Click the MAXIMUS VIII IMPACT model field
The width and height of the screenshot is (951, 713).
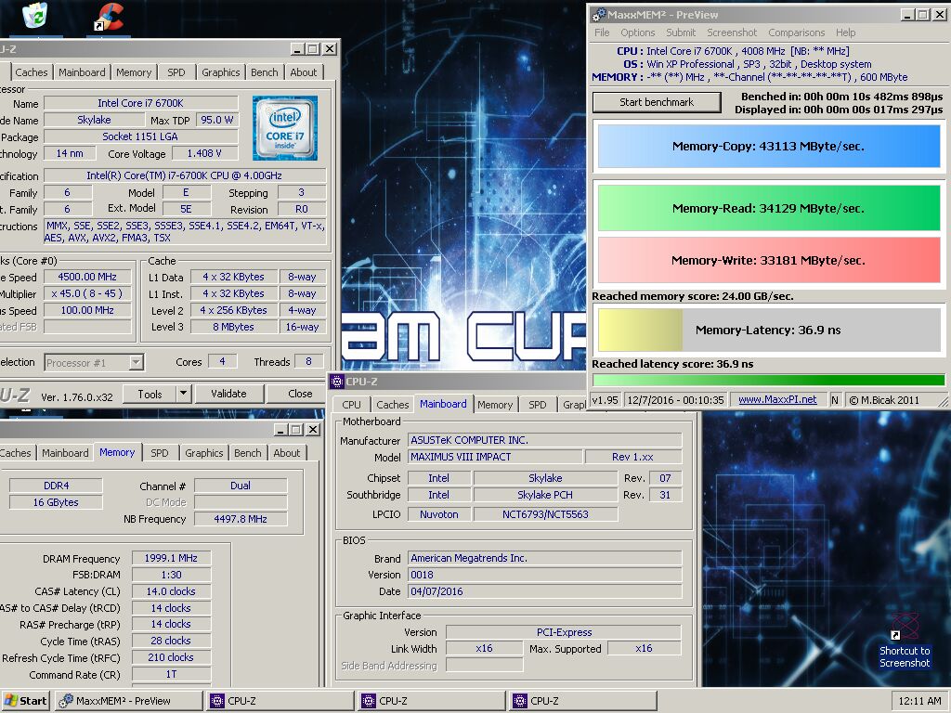point(496,457)
